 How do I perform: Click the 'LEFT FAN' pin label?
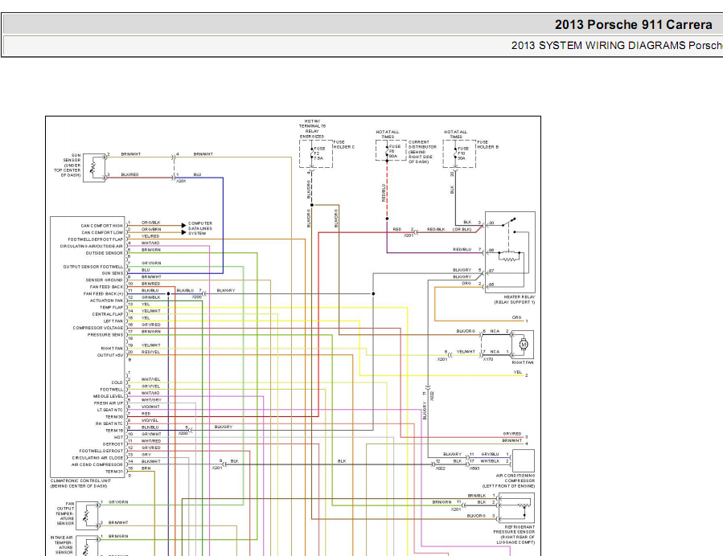click(x=113, y=321)
